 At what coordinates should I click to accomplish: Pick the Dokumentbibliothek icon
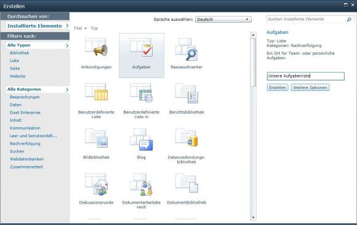(187, 183)
